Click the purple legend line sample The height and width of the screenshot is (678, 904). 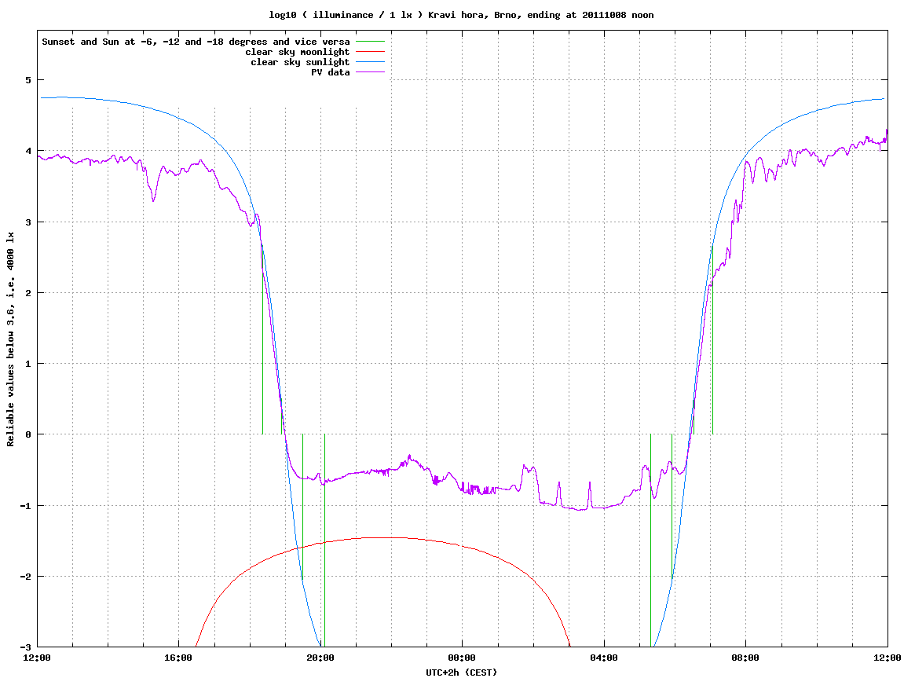[370, 72]
